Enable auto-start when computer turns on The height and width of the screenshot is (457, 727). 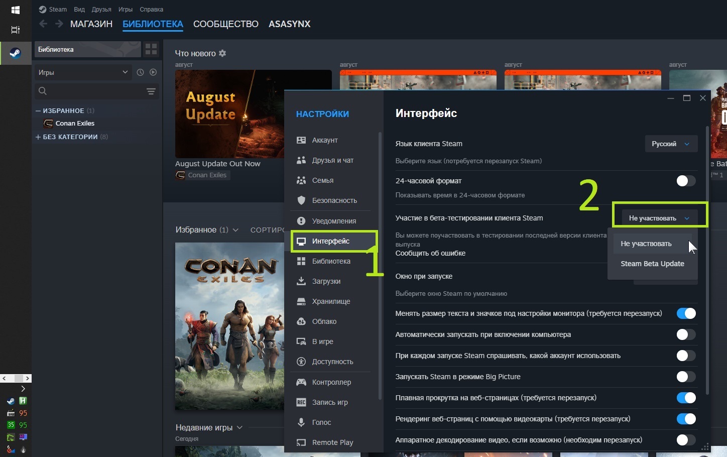686,334
